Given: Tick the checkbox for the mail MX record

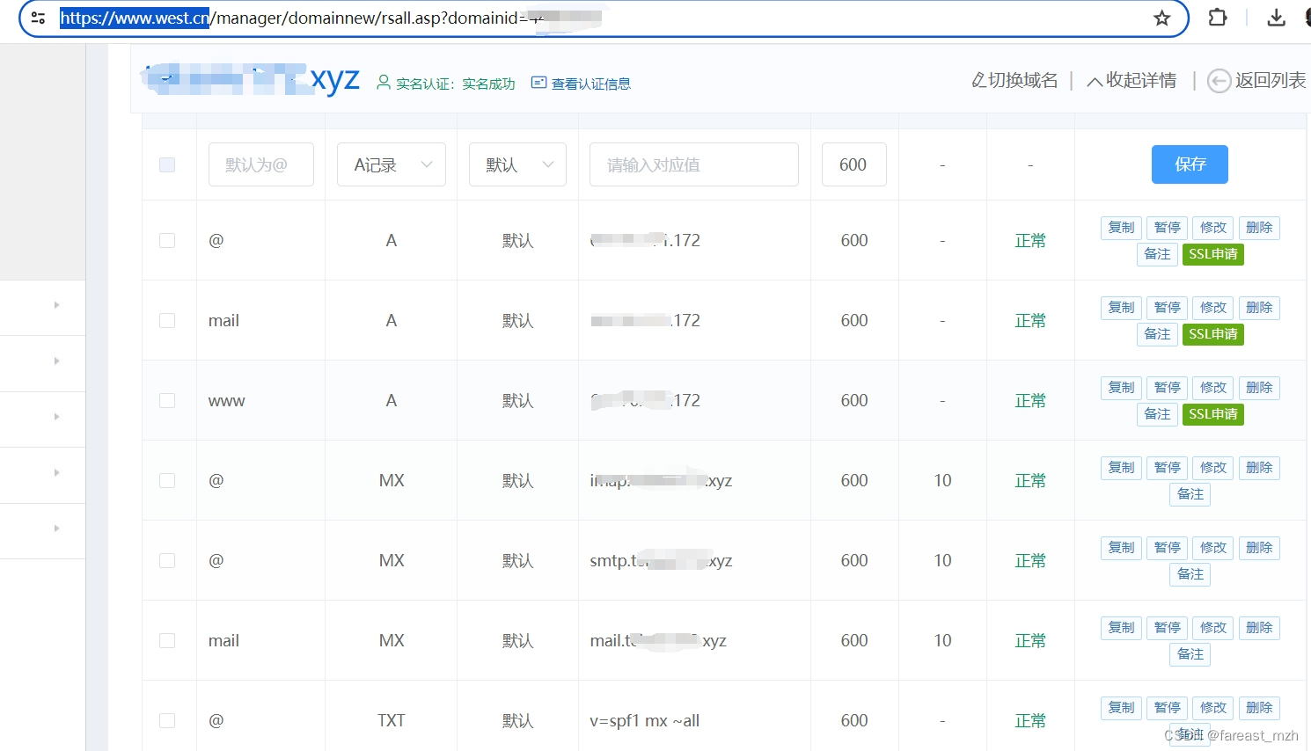Looking at the screenshot, I should [167, 640].
